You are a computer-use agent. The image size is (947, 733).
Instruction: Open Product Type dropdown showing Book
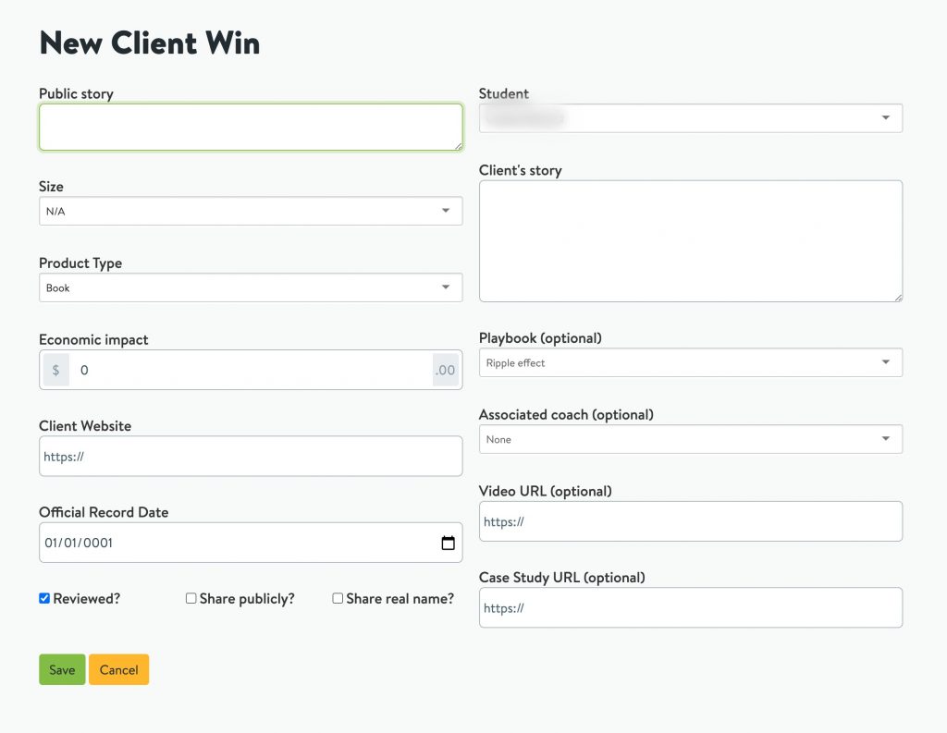[x=251, y=287]
